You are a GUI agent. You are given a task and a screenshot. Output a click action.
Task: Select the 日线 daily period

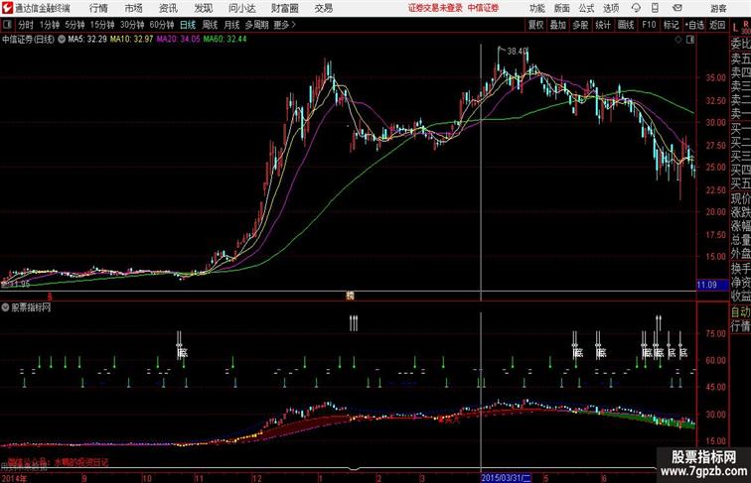188,25
